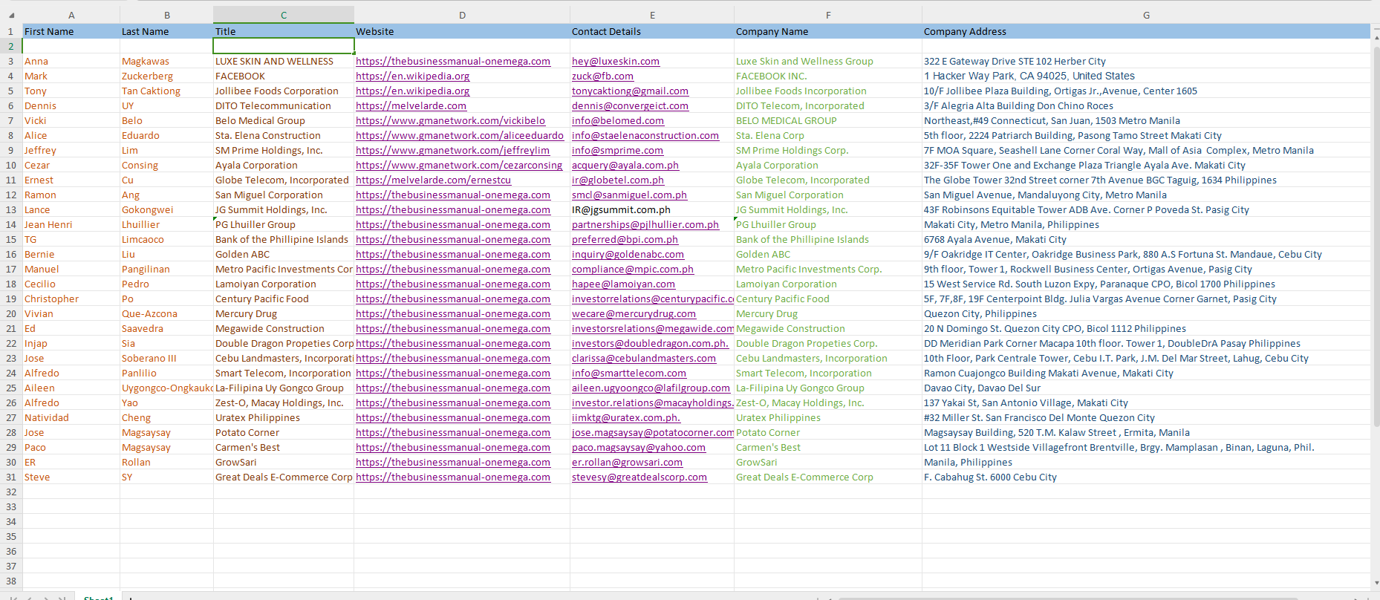1380x600 pixels.
Task: Select the "Contact Details" header cell
Action: [652, 31]
